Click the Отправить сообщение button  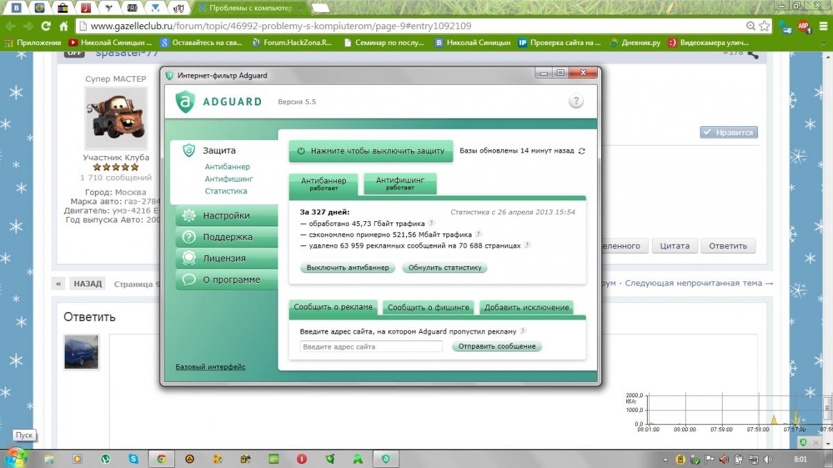[497, 346]
